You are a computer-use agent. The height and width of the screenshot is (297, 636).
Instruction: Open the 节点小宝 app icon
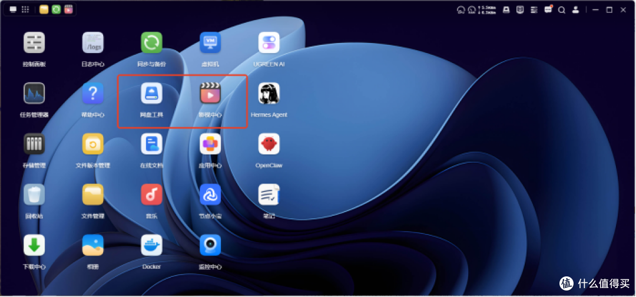(x=210, y=194)
